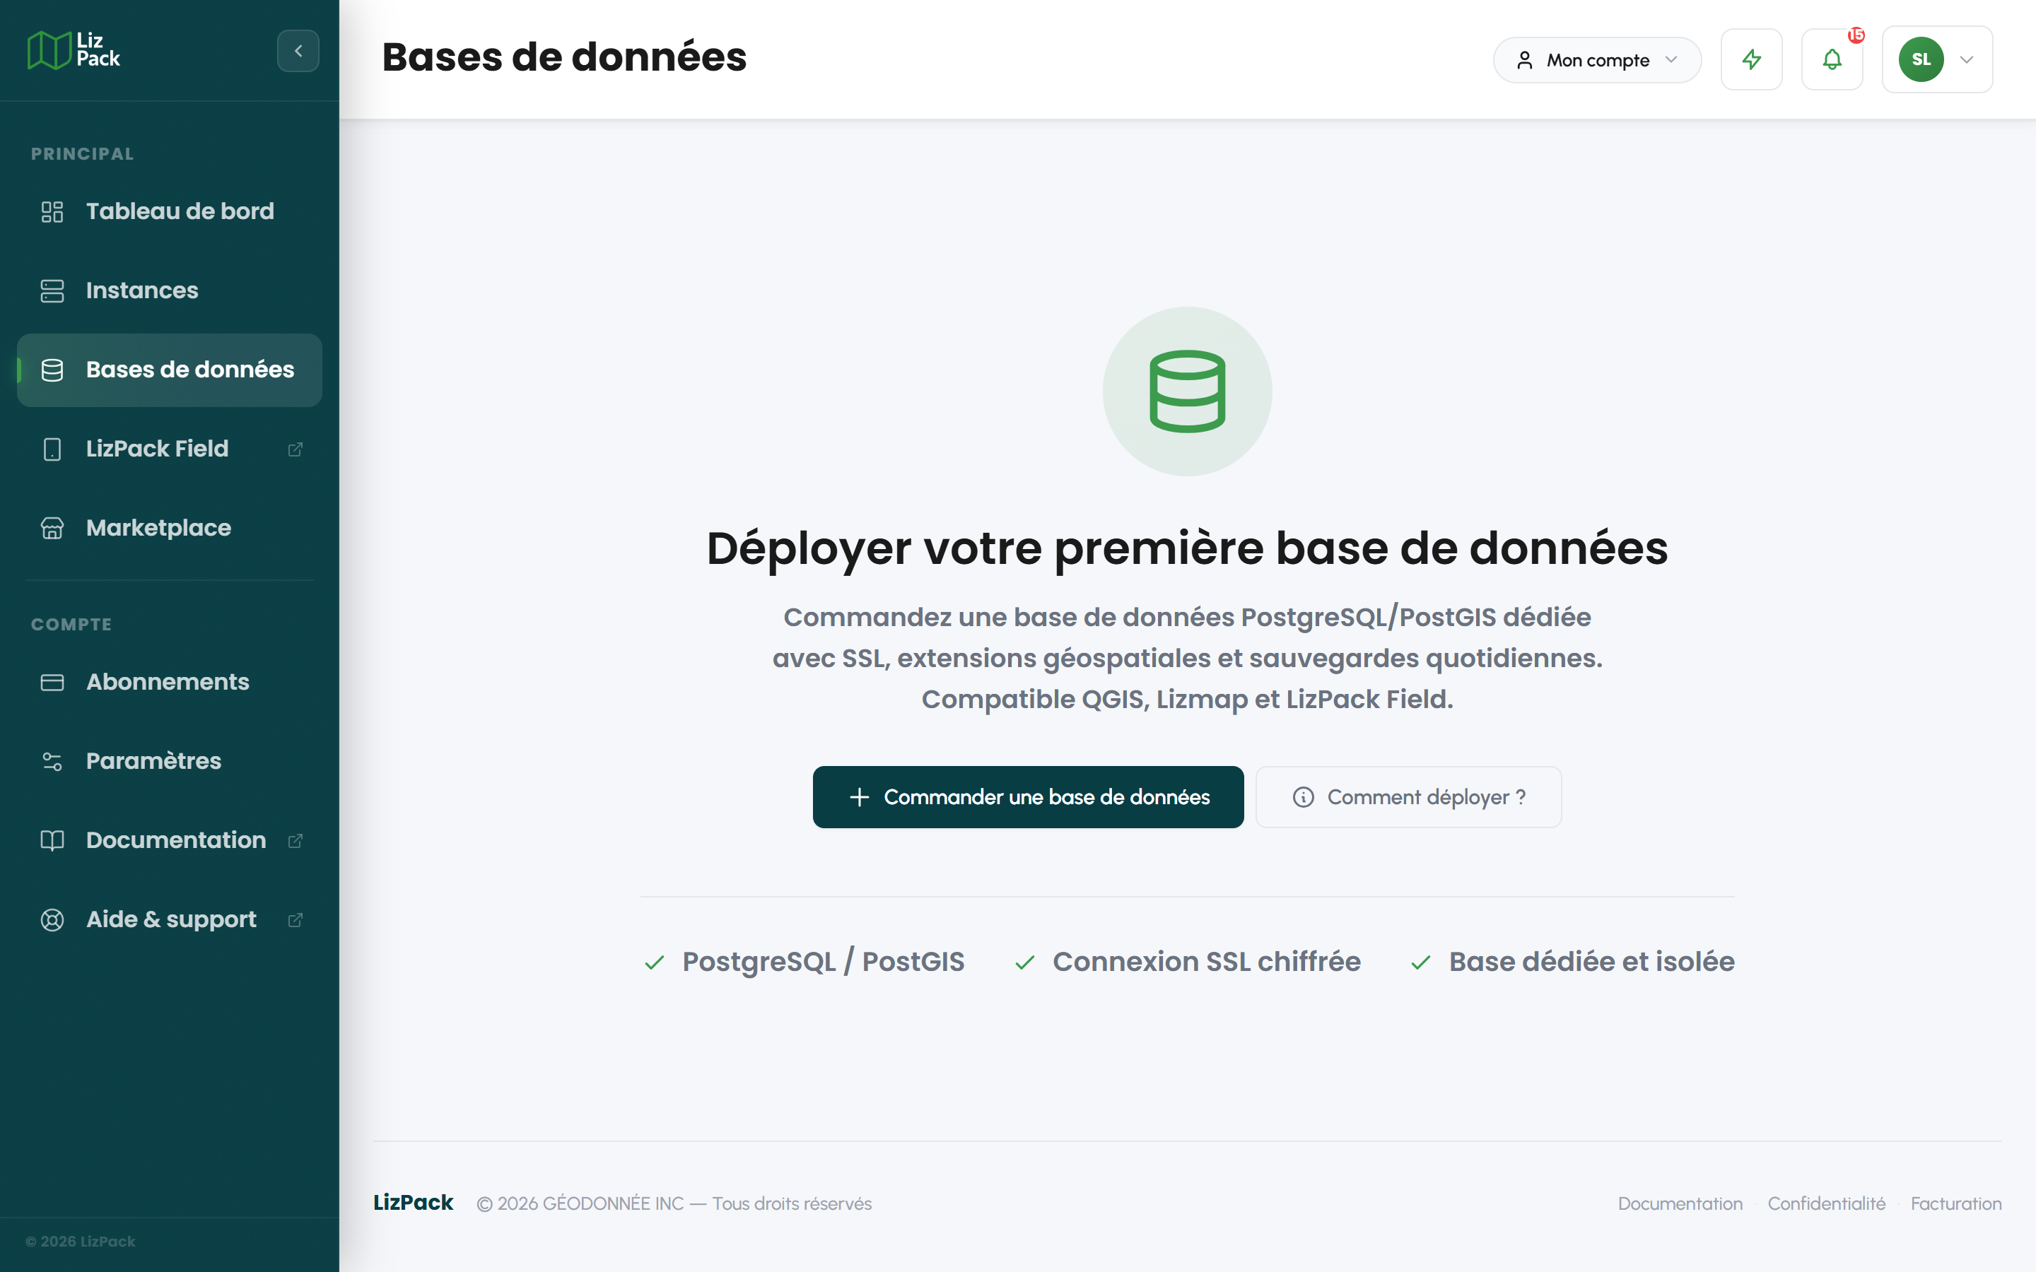Open the footer Facturation link
The width and height of the screenshot is (2036, 1272).
pyautogui.click(x=1956, y=1204)
